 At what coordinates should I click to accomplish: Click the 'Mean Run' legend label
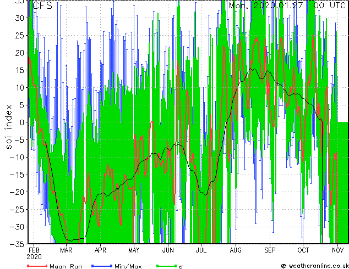click(x=66, y=266)
